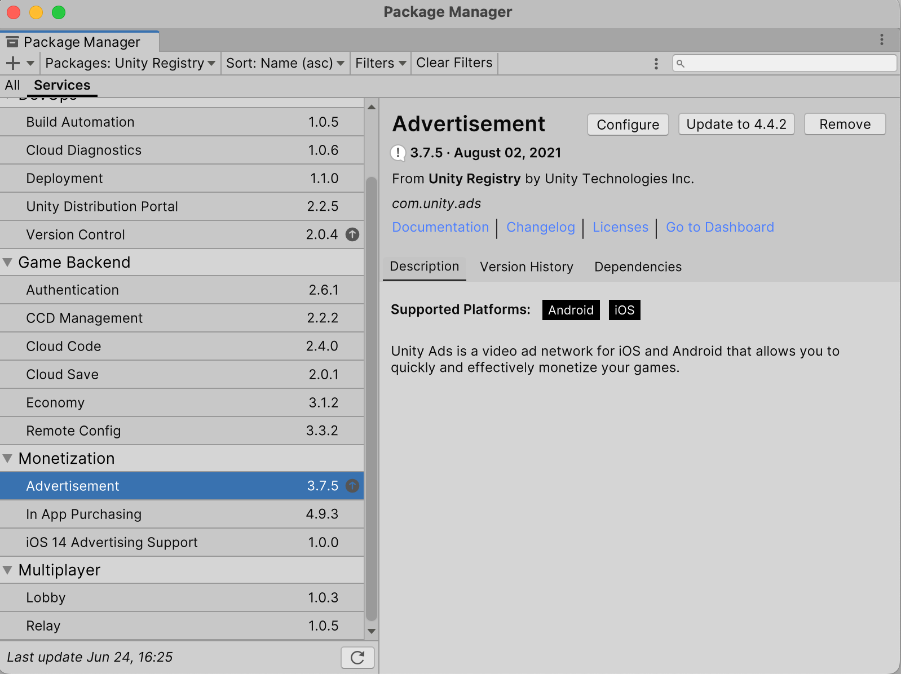Image resolution: width=901 pixels, height=674 pixels.
Task: Click the Configure button
Action: pyautogui.click(x=628, y=125)
